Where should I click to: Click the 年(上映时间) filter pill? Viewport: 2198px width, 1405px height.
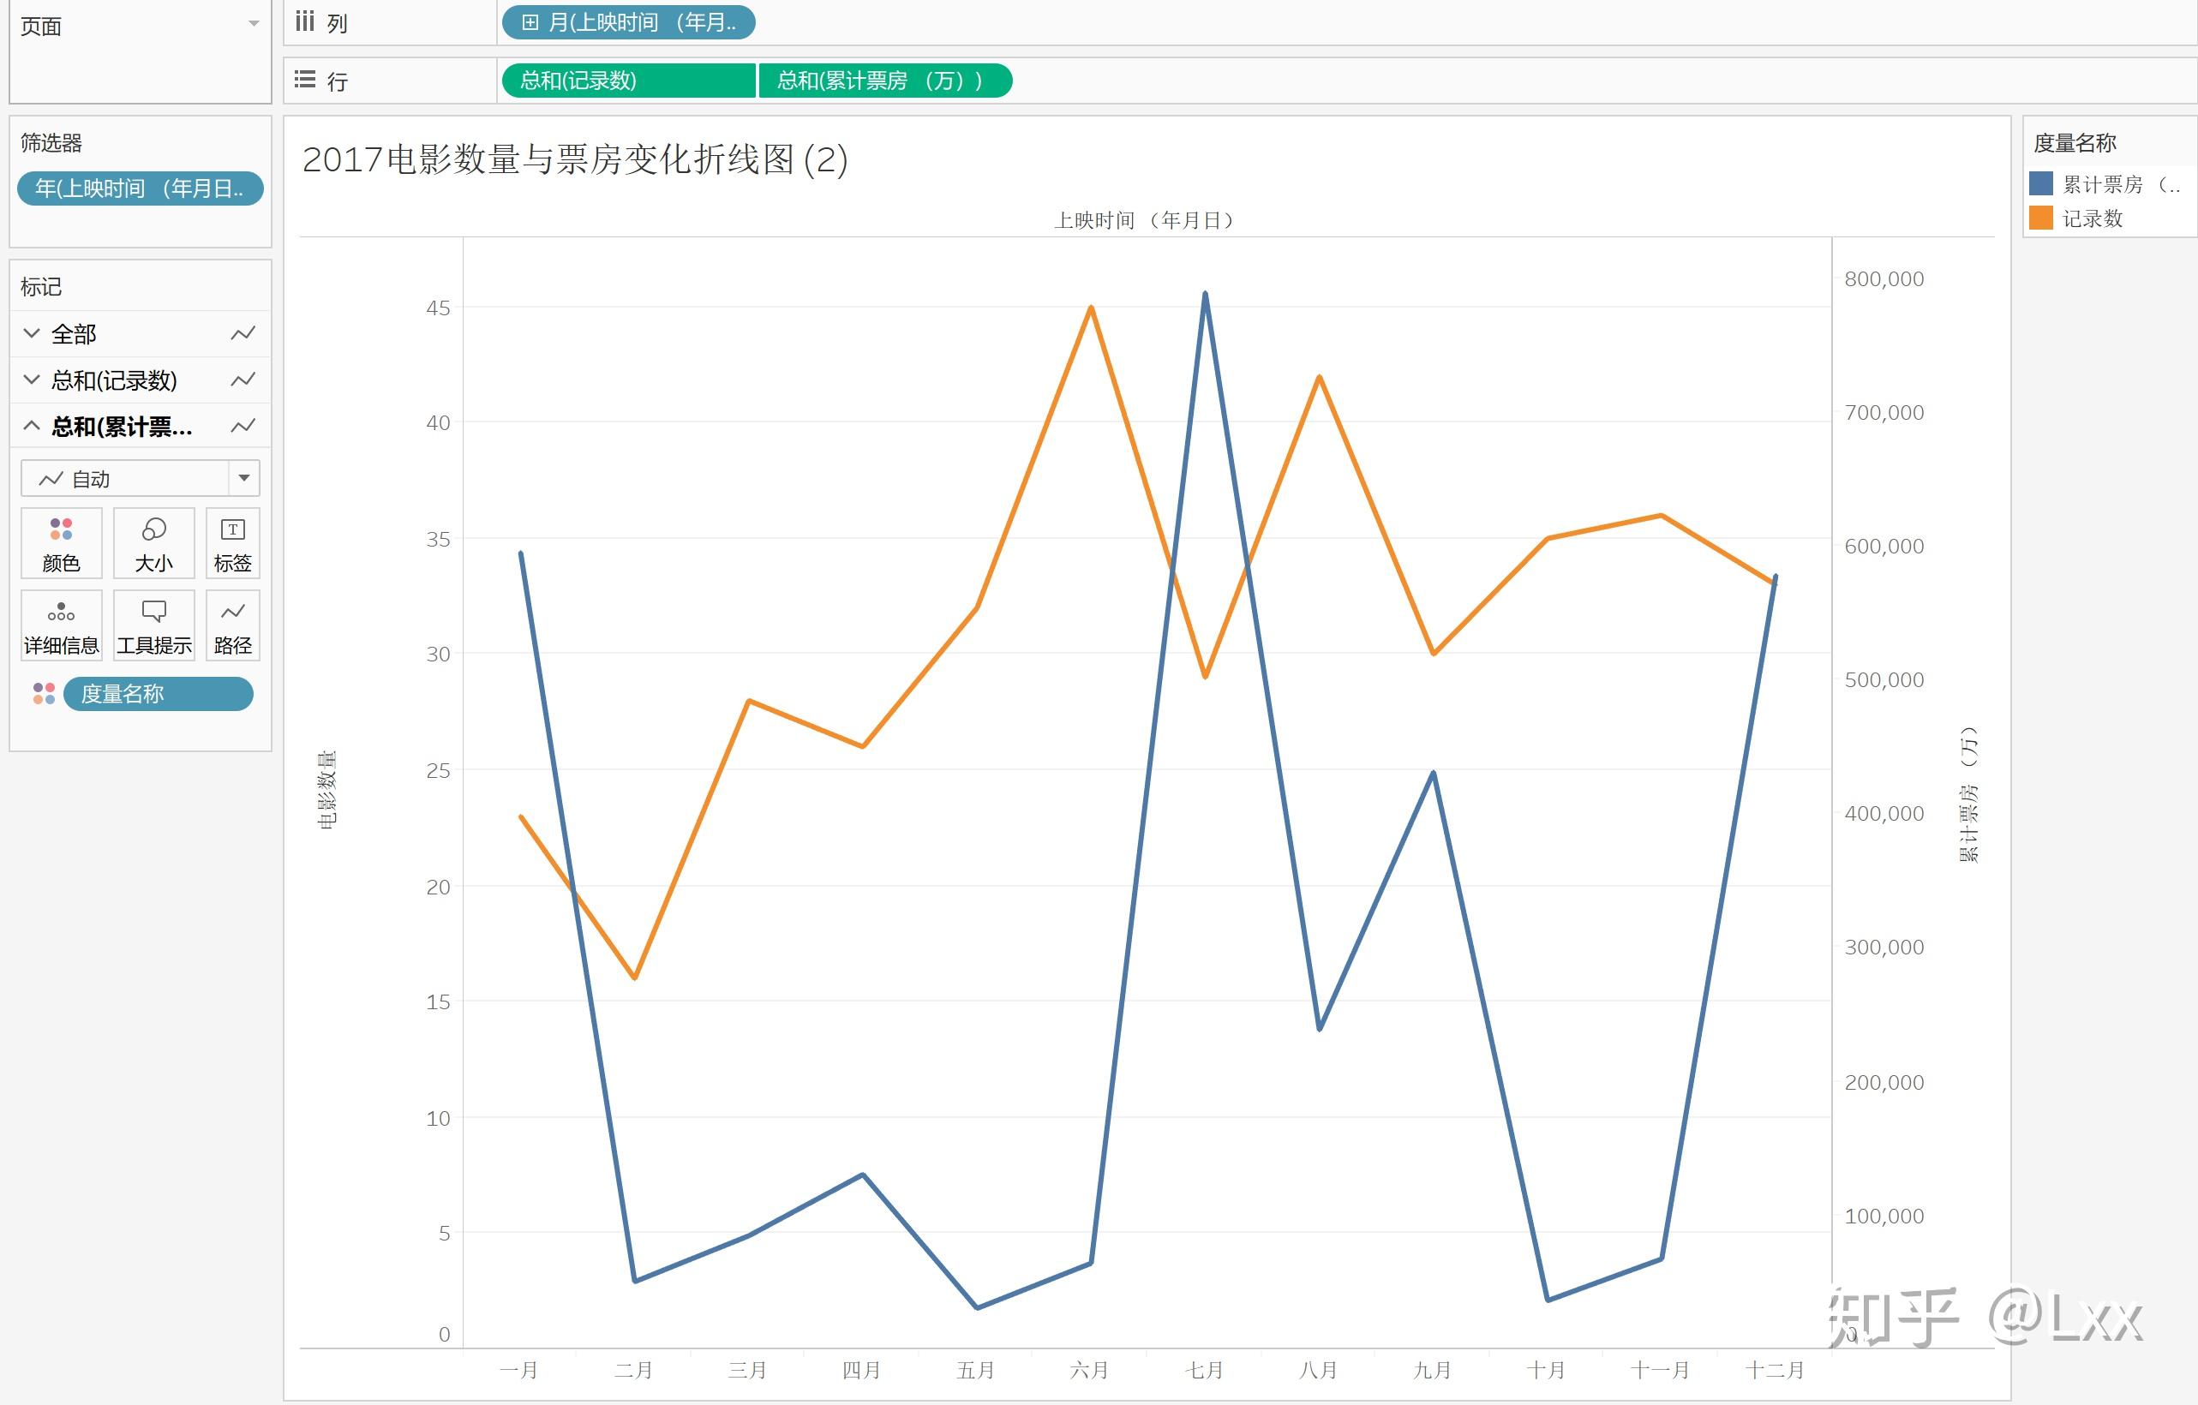140,188
